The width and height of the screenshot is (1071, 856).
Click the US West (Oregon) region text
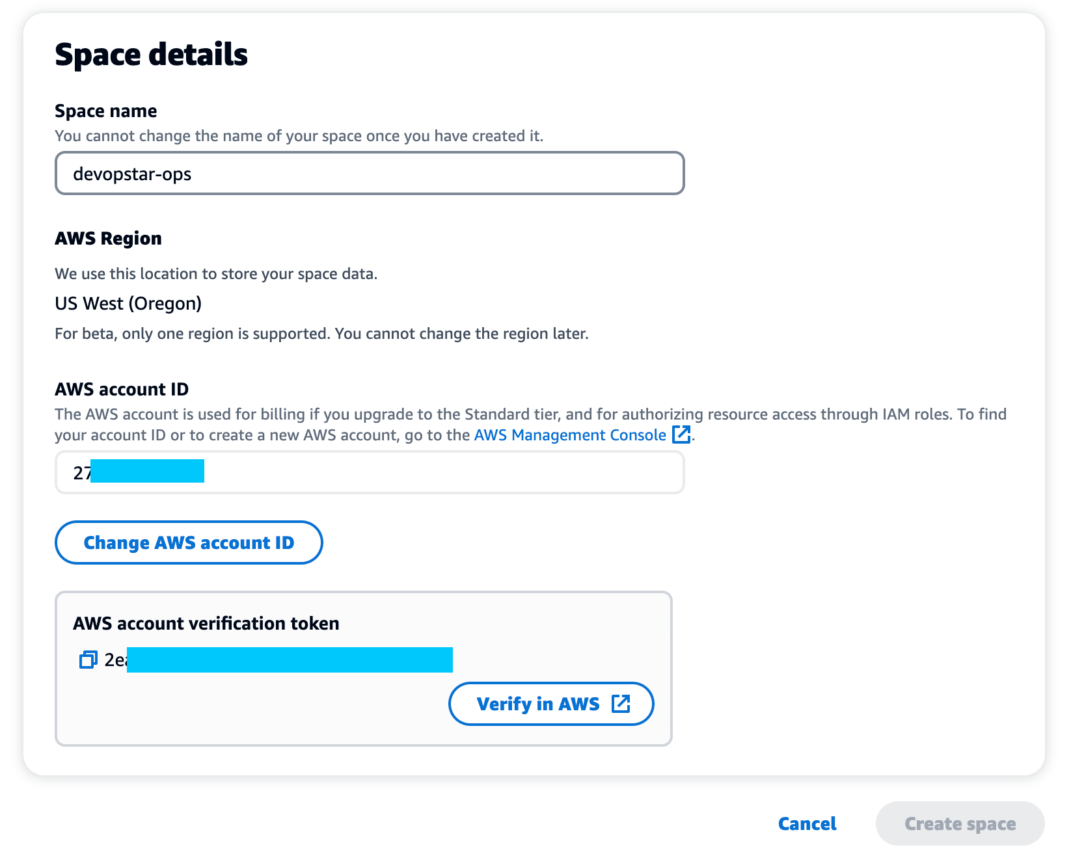(128, 304)
